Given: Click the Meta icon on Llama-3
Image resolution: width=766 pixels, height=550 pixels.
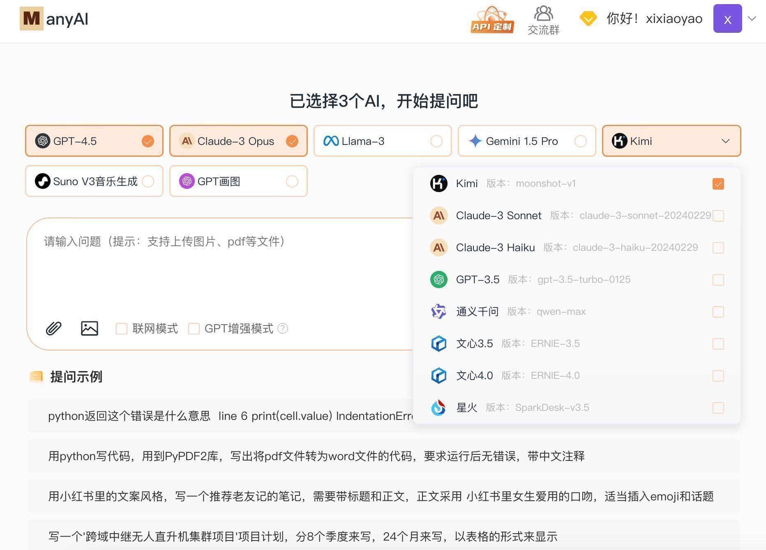Looking at the screenshot, I should 331,141.
